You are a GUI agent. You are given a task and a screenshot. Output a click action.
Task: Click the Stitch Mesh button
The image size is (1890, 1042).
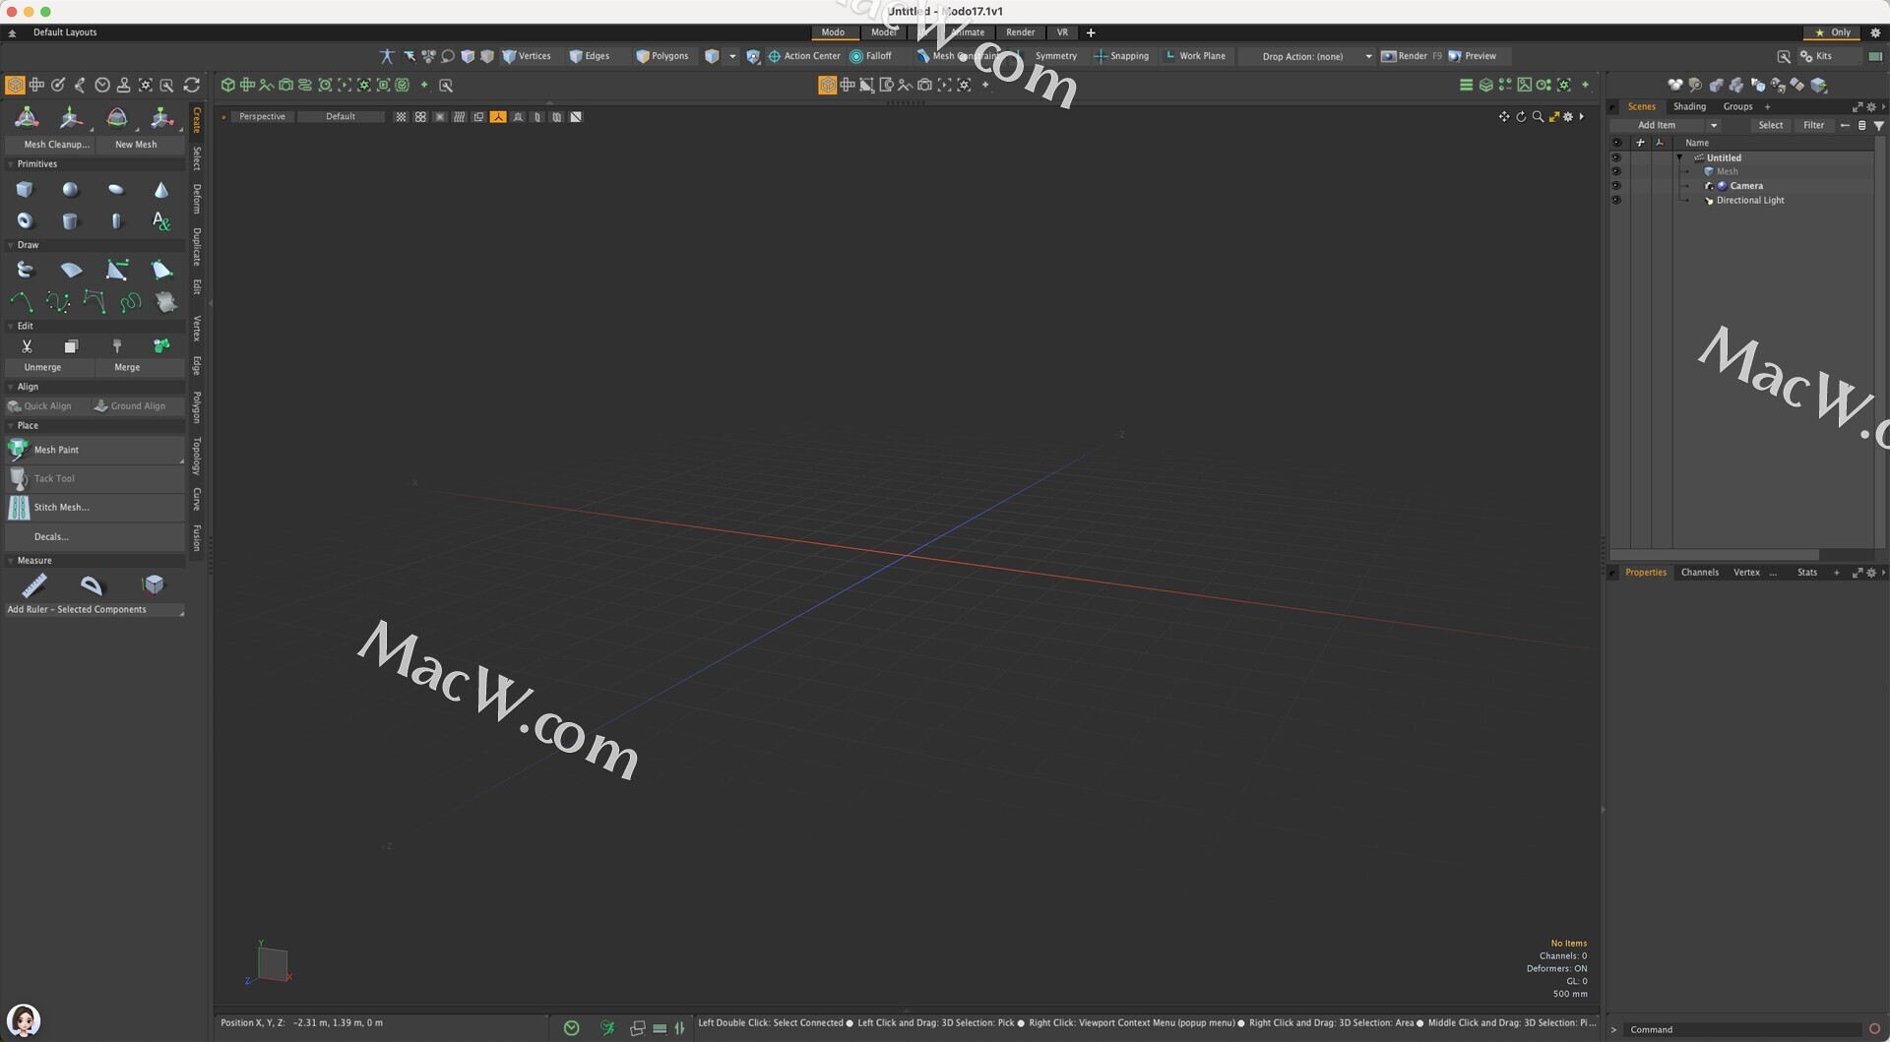[x=94, y=508]
